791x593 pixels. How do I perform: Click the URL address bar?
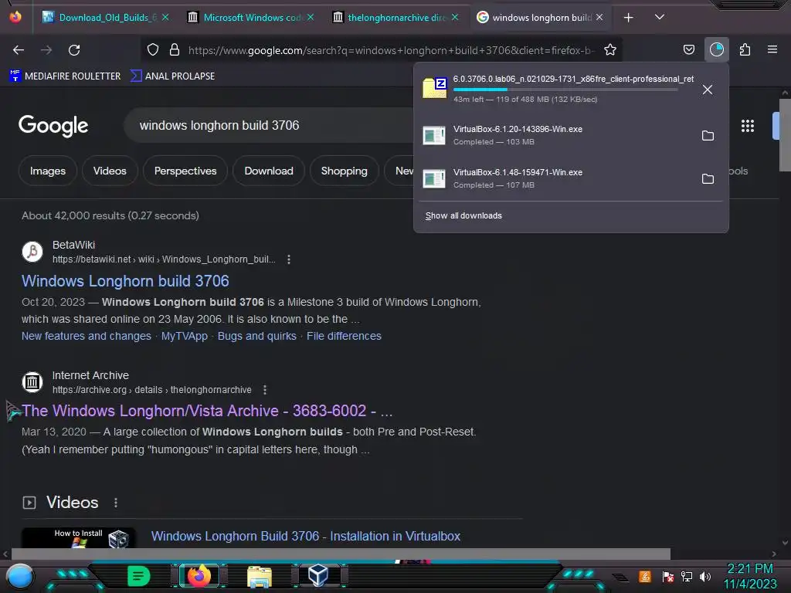391,50
